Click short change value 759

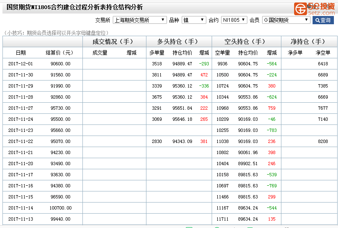[272, 108]
